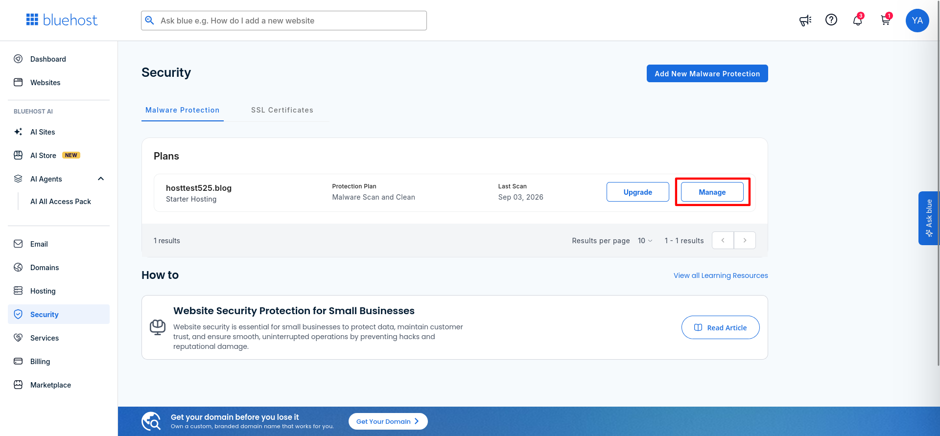Open Services in the sidebar
The image size is (940, 436).
59,338
